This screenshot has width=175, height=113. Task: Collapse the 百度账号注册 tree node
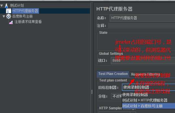click(x=4, y=16)
